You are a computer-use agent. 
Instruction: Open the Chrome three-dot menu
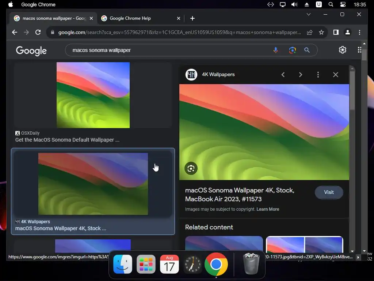(359, 32)
